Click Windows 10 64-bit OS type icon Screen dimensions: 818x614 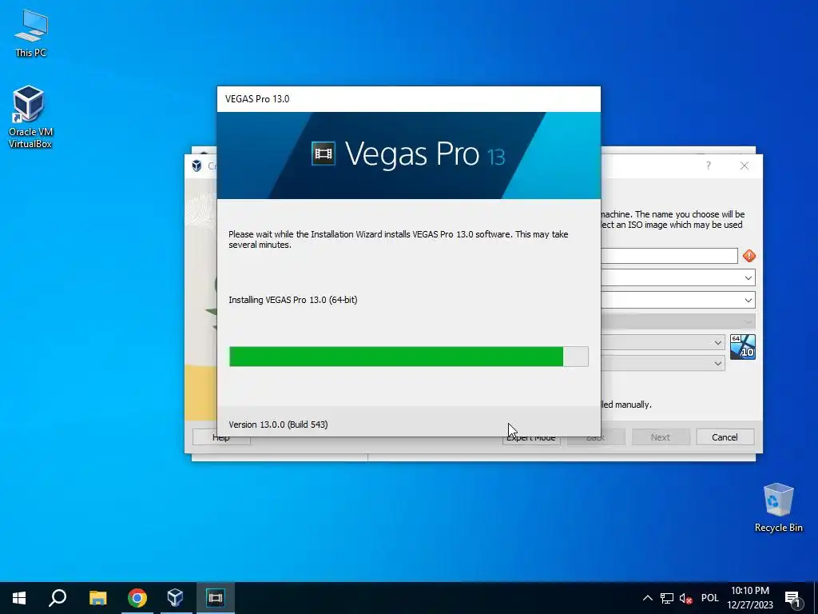742,347
